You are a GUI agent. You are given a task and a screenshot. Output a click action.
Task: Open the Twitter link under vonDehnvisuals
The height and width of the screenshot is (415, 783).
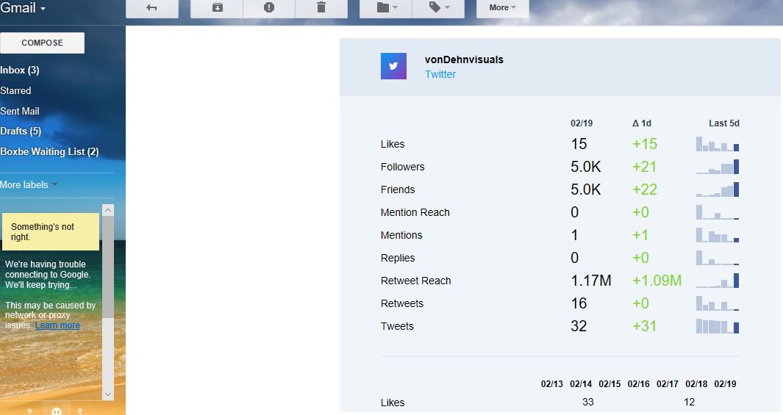click(x=440, y=74)
